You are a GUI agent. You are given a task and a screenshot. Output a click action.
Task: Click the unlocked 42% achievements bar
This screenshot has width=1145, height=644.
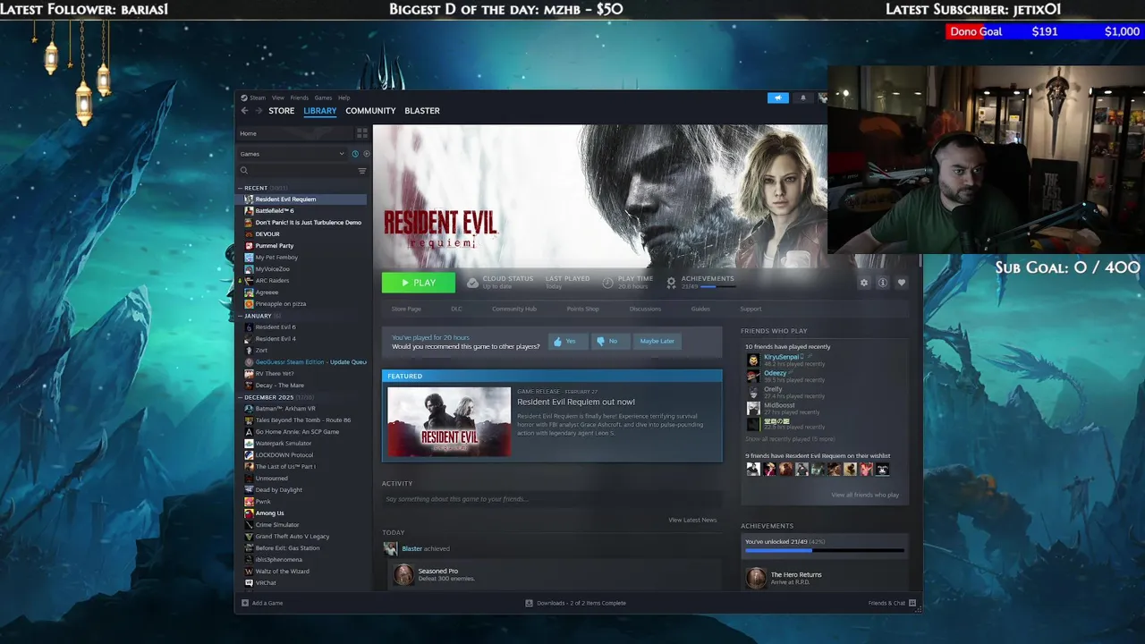(x=824, y=550)
